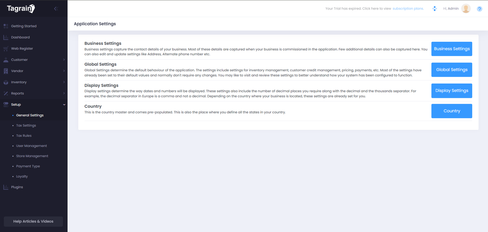488x232 pixels.
Task: Open the Dashboard chart icon
Action: pyautogui.click(x=6, y=37)
